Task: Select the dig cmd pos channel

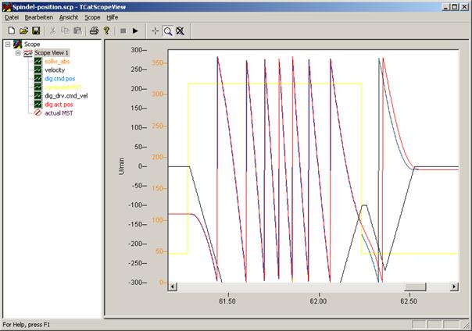Action: pos(59,79)
